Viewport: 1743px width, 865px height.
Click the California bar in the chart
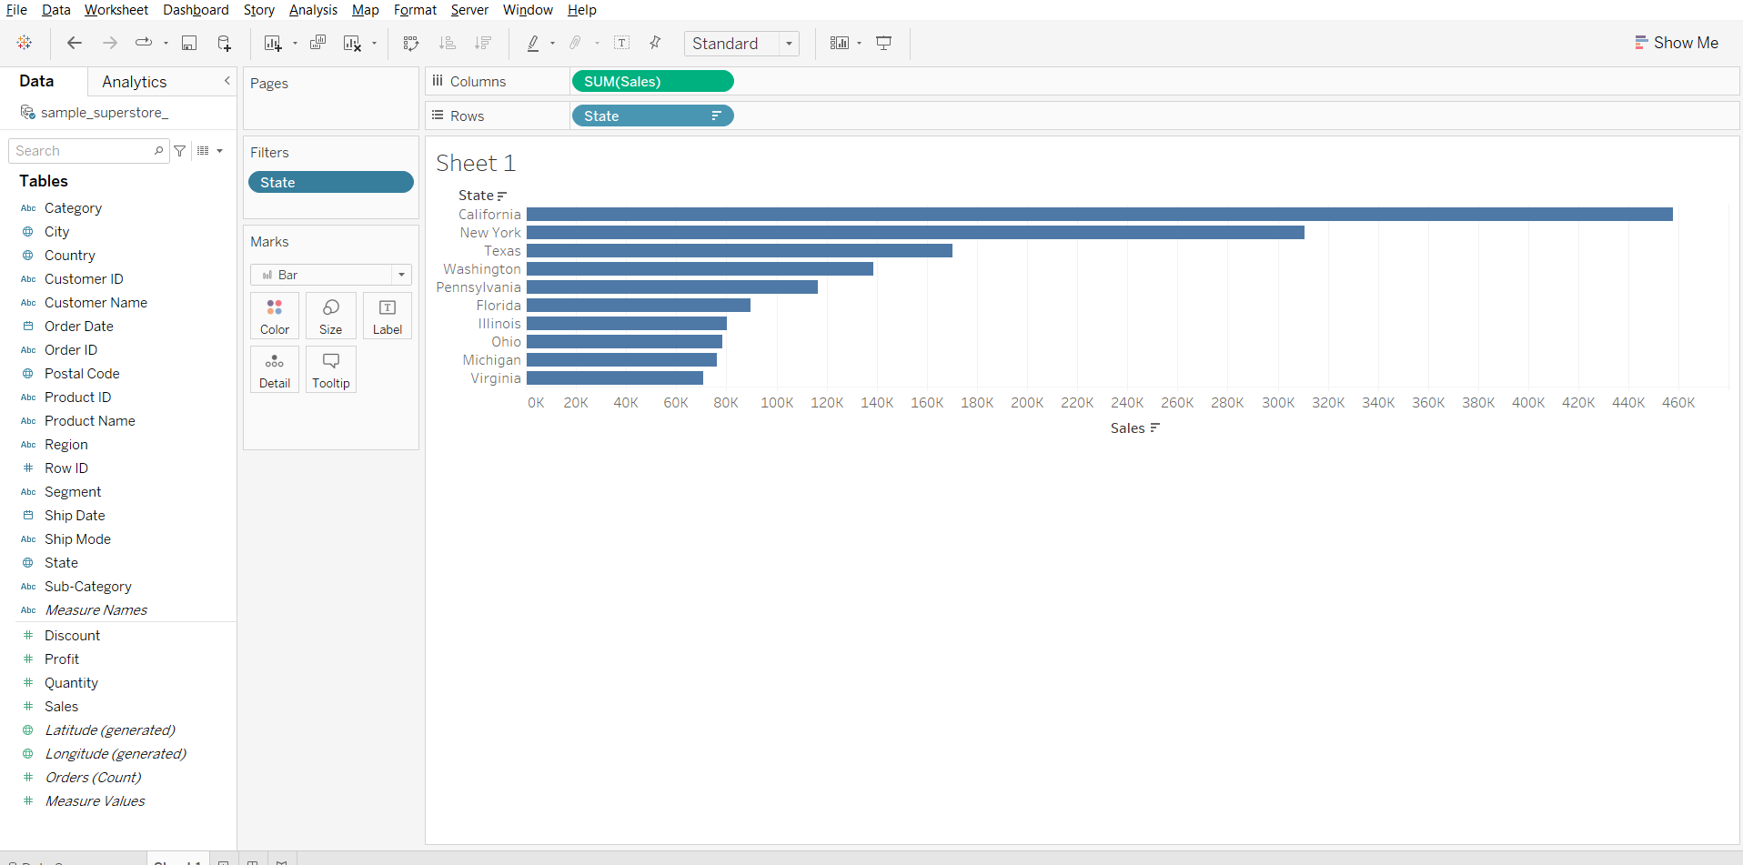(x=1099, y=215)
